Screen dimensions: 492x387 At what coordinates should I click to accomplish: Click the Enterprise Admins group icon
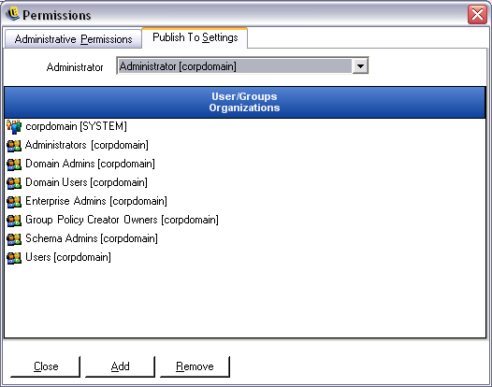14,202
